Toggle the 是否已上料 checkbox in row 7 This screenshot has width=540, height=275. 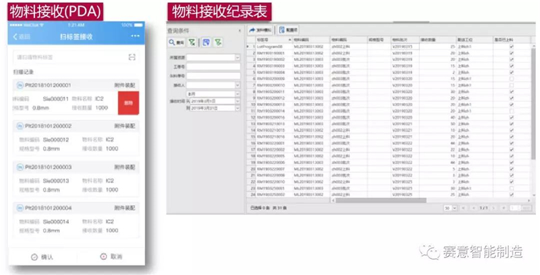pyautogui.click(x=511, y=84)
